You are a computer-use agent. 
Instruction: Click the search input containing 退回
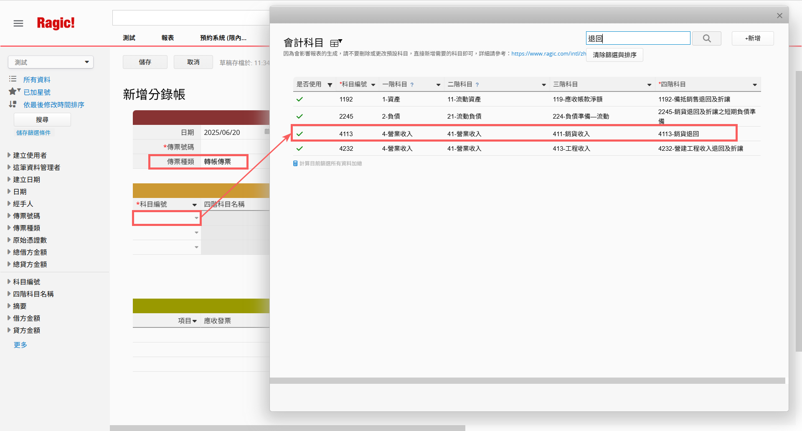[637, 38]
